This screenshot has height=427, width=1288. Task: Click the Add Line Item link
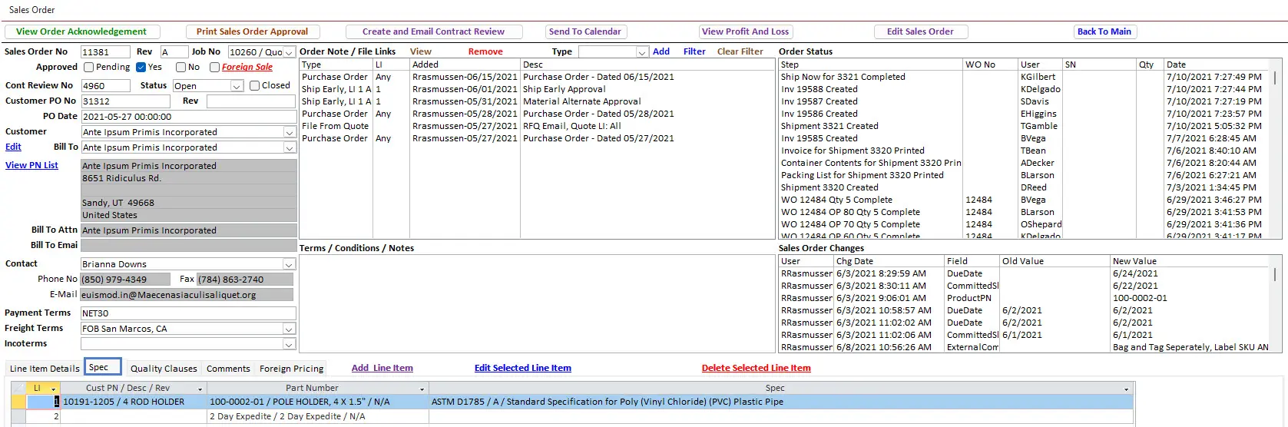[382, 368]
